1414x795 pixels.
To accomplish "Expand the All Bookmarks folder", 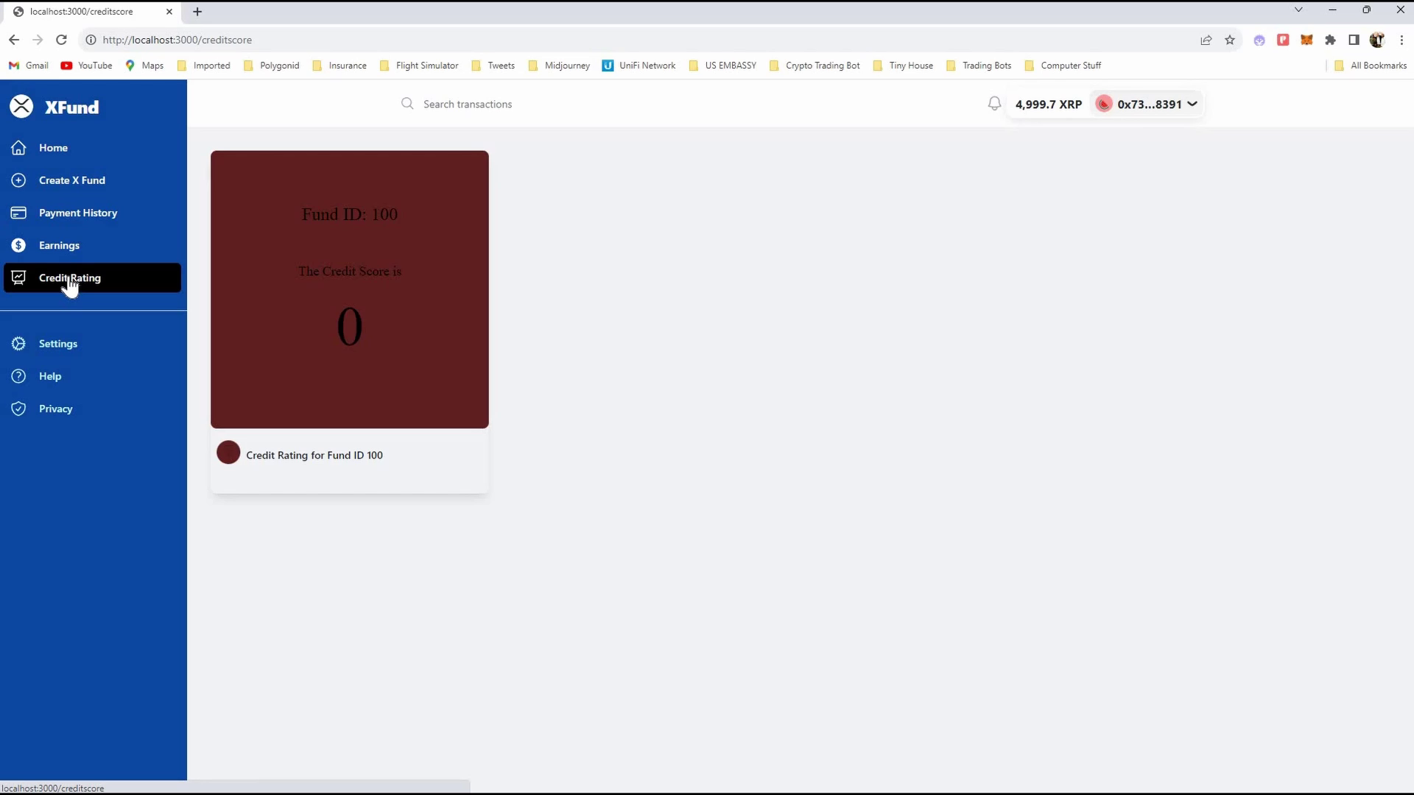I will coord(1371,66).
